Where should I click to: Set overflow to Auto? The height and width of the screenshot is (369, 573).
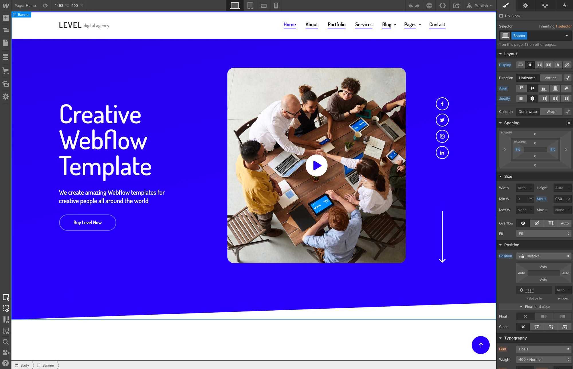click(x=565, y=223)
